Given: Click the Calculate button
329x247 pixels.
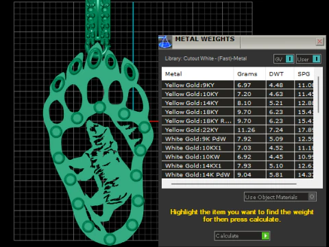Looking at the screenshot, I should [x=242, y=236].
